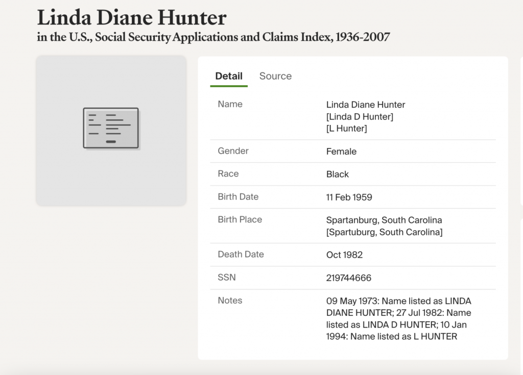523x375 pixels.
Task: Select the Linda Diane Hunter name value
Action: pos(366,105)
